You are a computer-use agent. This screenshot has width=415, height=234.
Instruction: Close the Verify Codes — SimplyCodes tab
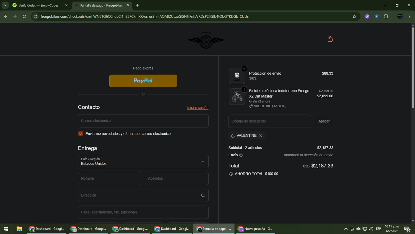click(x=66, y=5)
